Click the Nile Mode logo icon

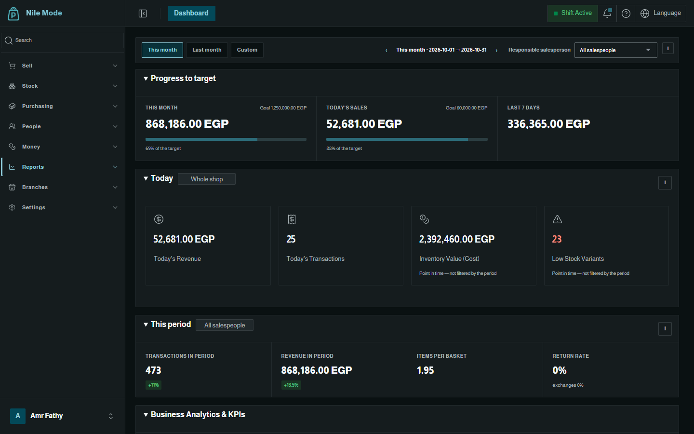point(13,14)
